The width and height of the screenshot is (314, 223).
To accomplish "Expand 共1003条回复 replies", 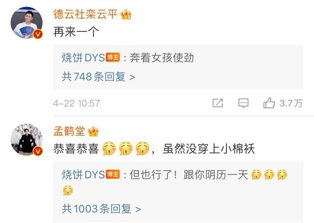I will [x=102, y=209].
